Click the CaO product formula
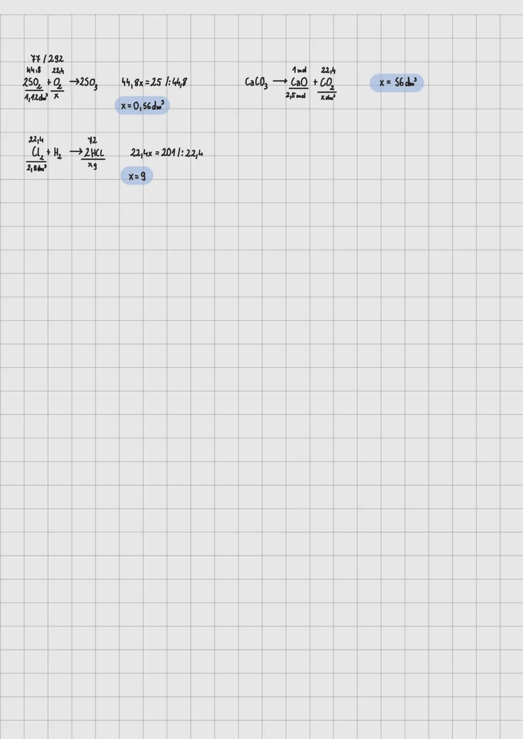Image resolution: width=523 pixels, height=739 pixels. (x=299, y=82)
